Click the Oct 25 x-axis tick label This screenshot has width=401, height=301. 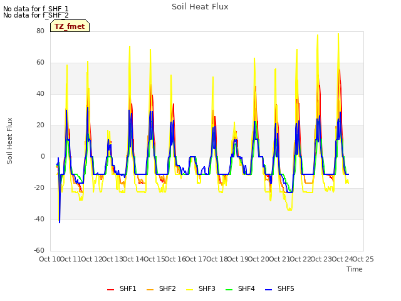[x=363, y=259]
